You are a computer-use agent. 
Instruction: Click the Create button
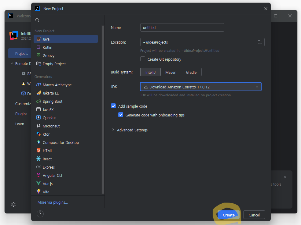point(229,215)
